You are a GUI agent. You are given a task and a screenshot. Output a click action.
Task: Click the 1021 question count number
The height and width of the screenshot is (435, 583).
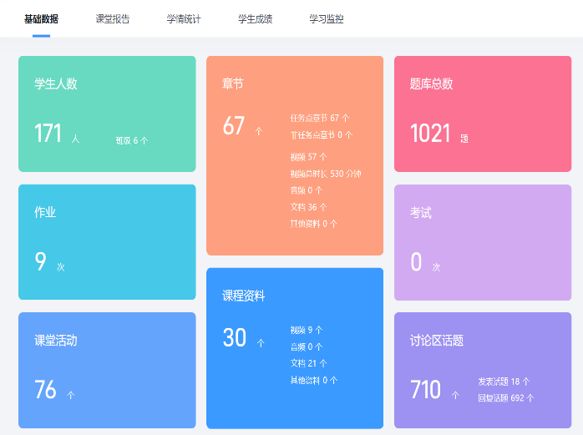click(430, 134)
